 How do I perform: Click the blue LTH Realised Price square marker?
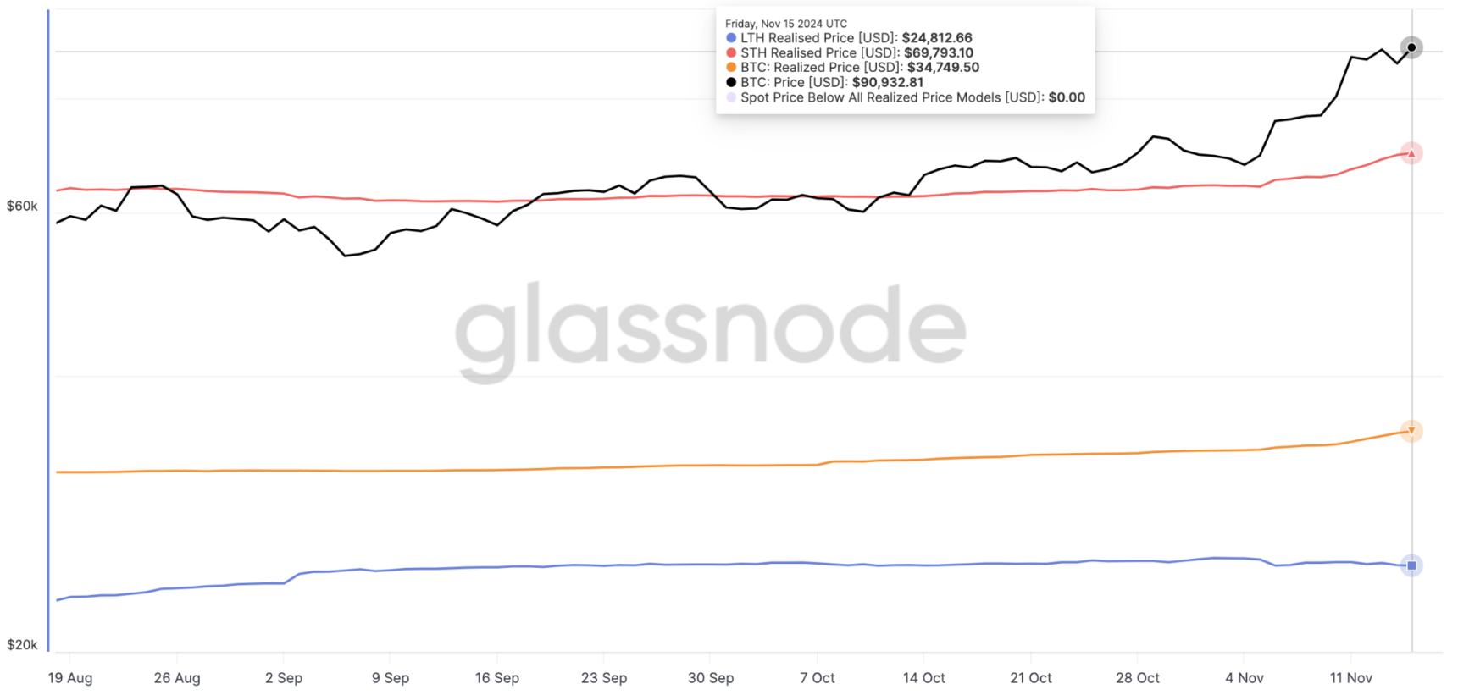(x=1411, y=565)
